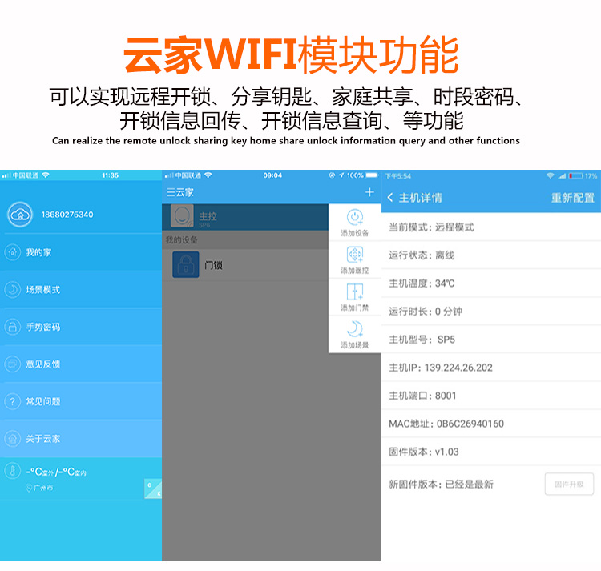Open the 门锁 device entry
The height and width of the screenshot is (571, 601).
245,265
